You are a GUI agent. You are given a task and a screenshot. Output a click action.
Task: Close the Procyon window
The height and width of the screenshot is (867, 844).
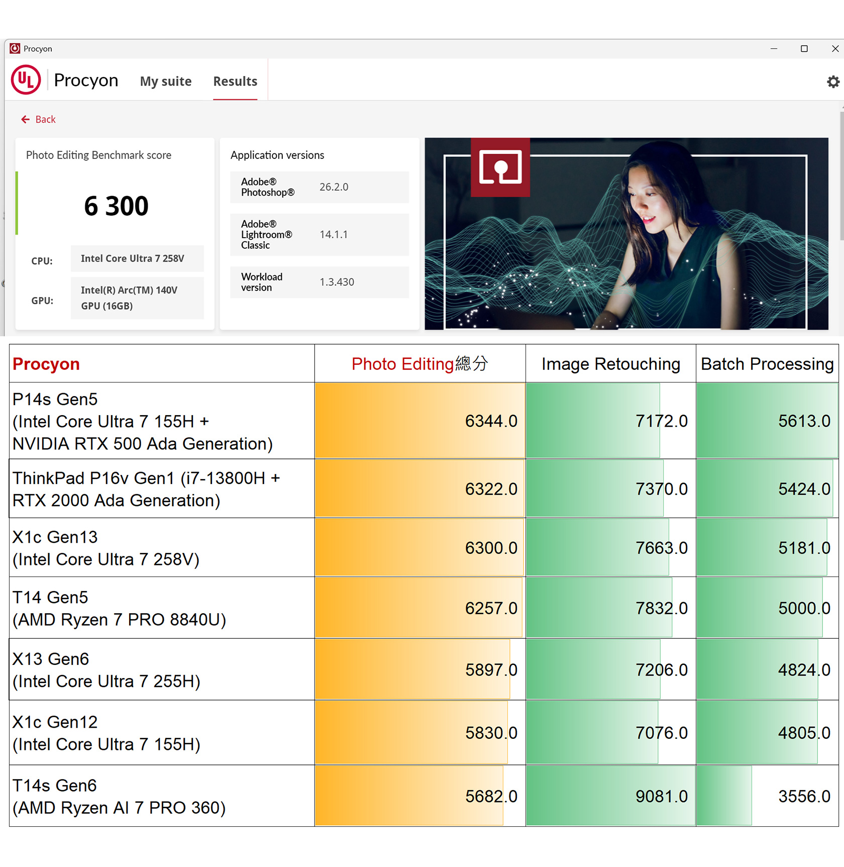tap(835, 48)
